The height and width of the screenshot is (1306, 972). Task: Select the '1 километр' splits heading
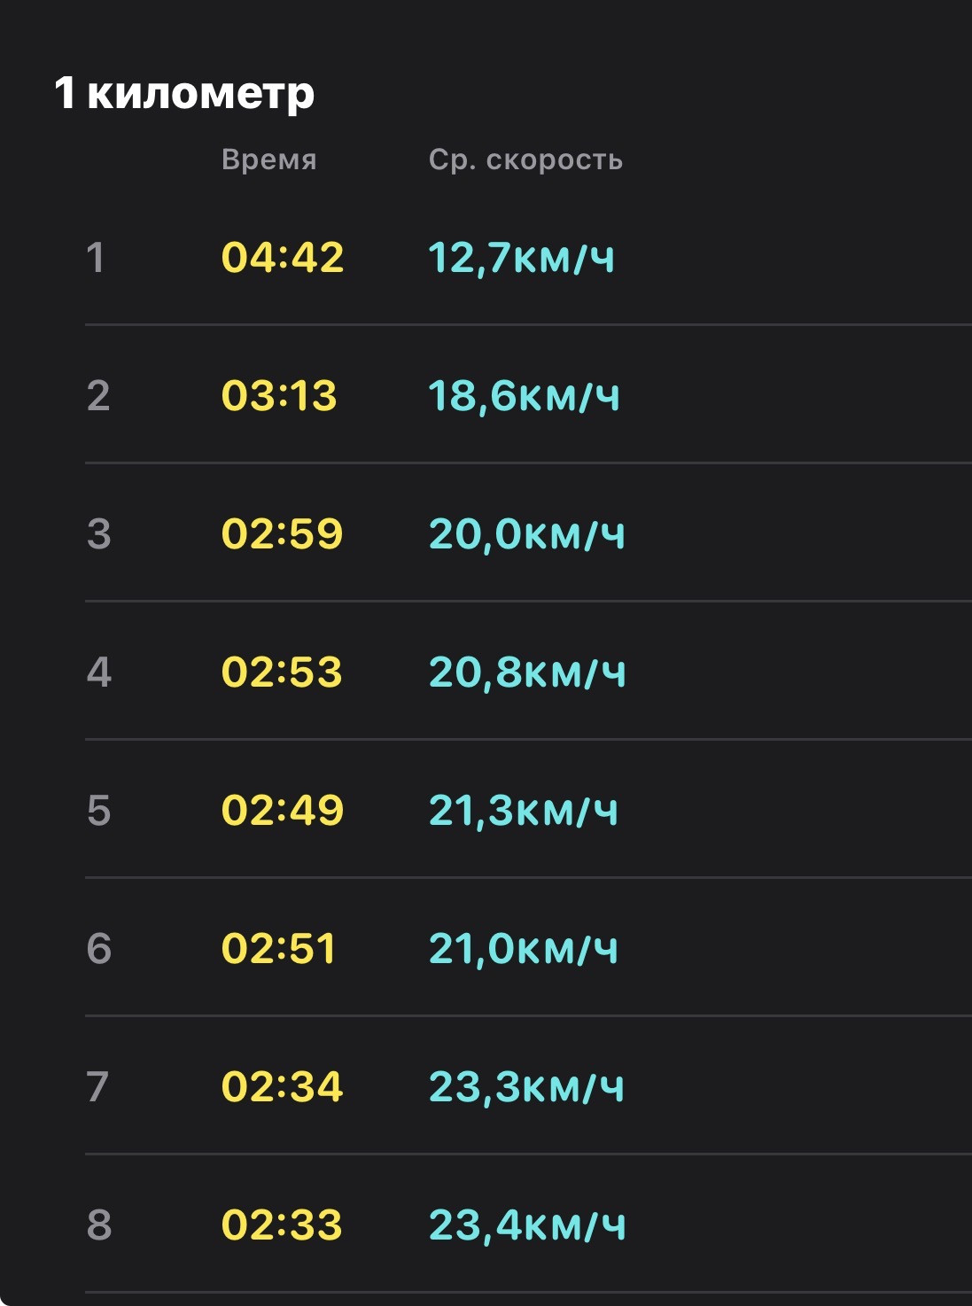[x=184, y=93]
